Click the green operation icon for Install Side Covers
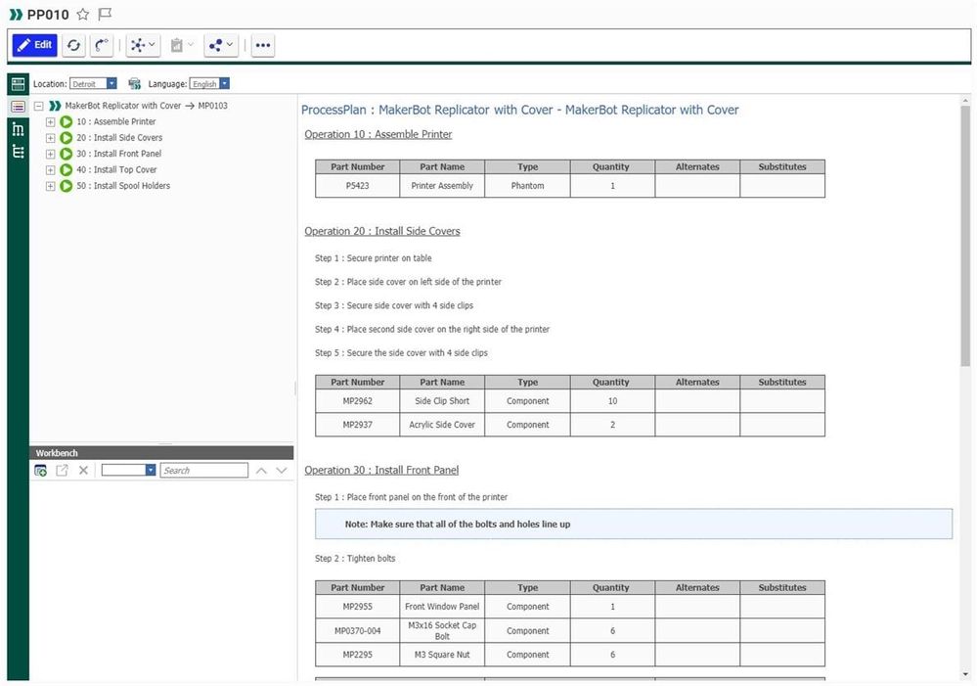This screenshot has width=977, height=686. 67,138
